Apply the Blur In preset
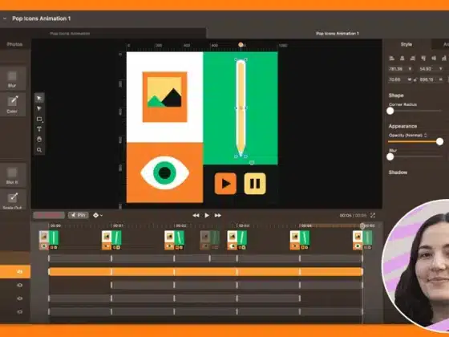The width and height of the screenshot is (449, 337). coord(12,176)
